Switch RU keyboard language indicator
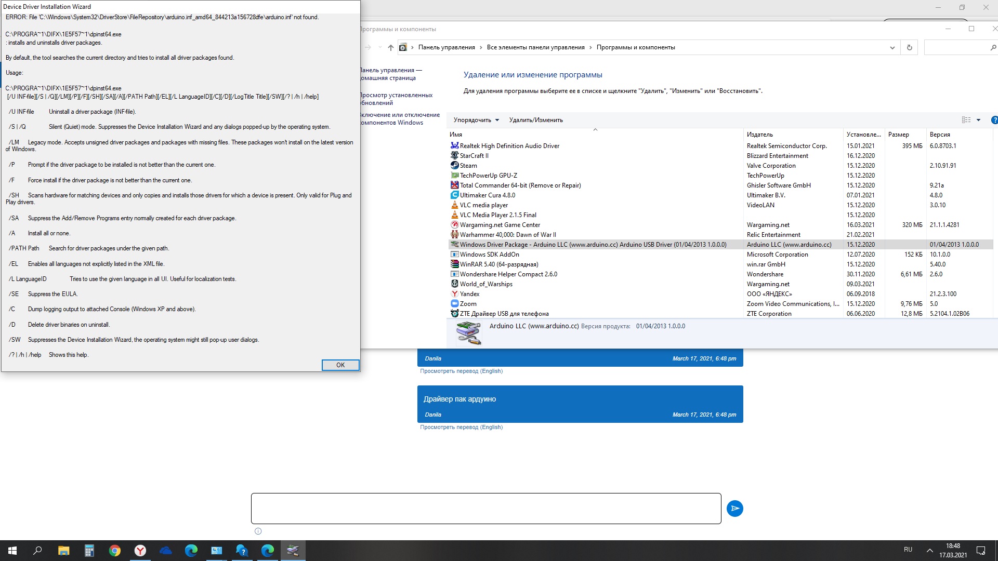Viewport: 998px width, 561px height. (908, 550)
